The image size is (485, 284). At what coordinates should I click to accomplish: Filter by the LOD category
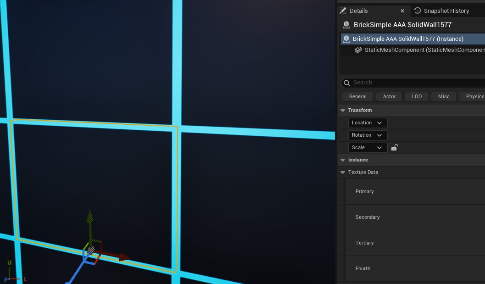point(417,96)
